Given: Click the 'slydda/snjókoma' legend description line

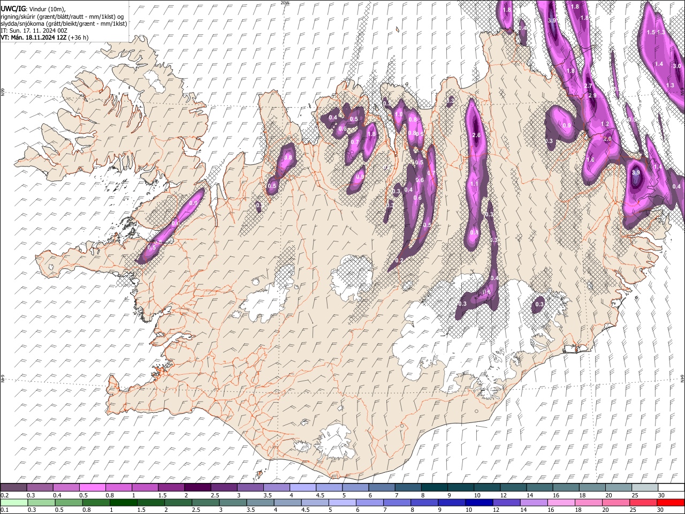Looking at the screenshot, I should coord(64,24).
